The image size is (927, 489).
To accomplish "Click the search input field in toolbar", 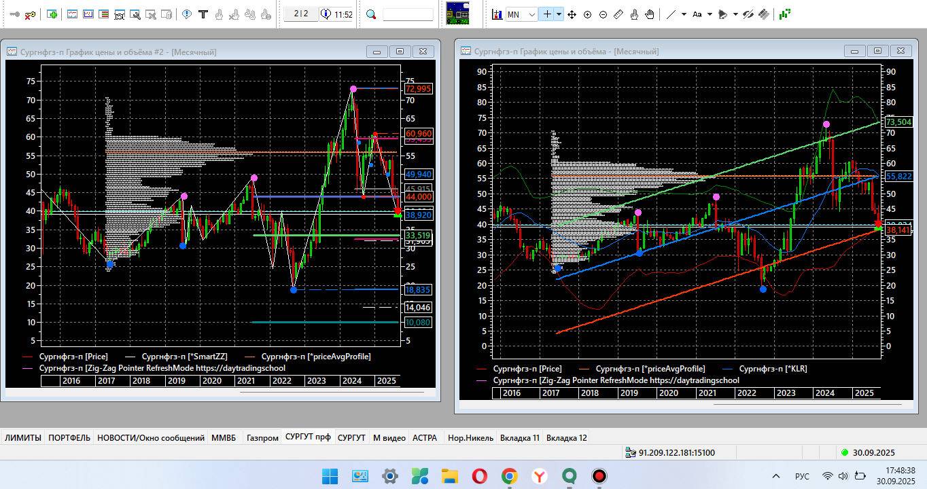I will (x=408, y=14).
